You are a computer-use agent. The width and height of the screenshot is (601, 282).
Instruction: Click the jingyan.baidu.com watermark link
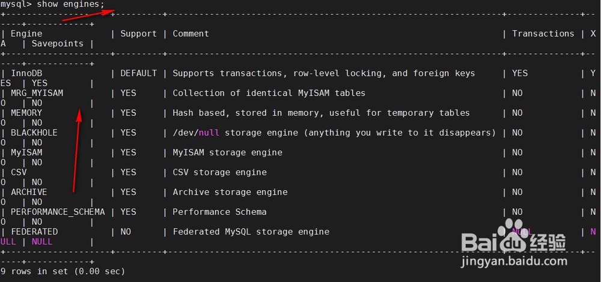coord(514,262)
